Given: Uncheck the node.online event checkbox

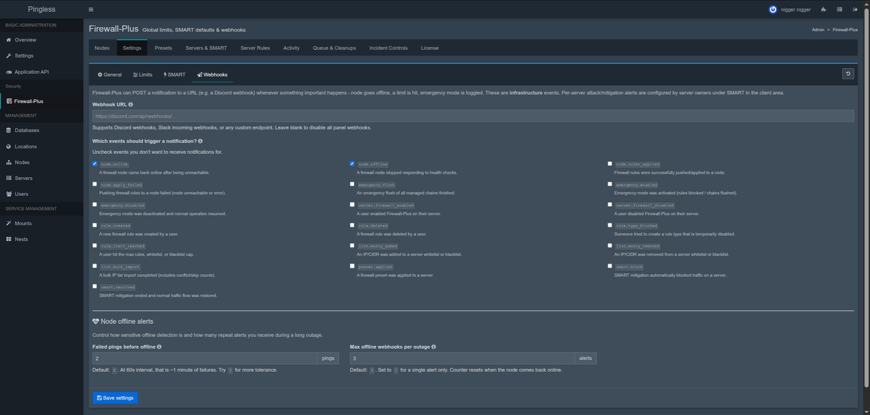Looking at the screenshot, I should pyautogui.click(x=94, y=163).
